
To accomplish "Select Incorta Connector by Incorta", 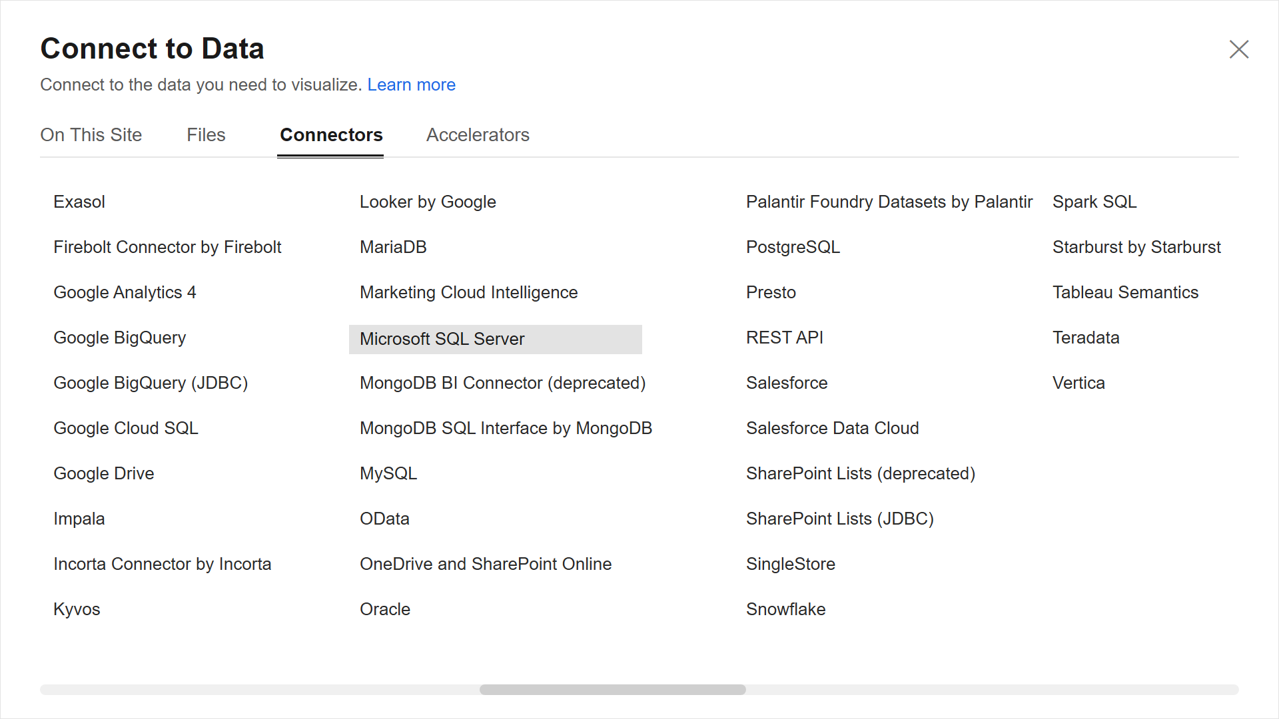I will pyautogui.click(x=163, y=564).
